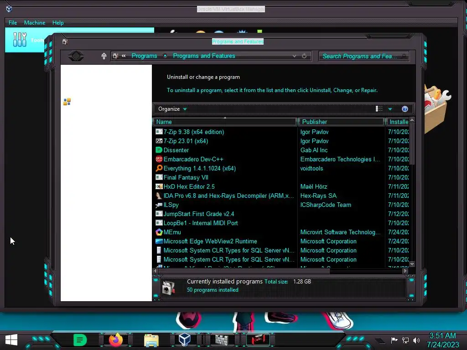Click the network tray icon
467x350 pixels.
point(405,340)
